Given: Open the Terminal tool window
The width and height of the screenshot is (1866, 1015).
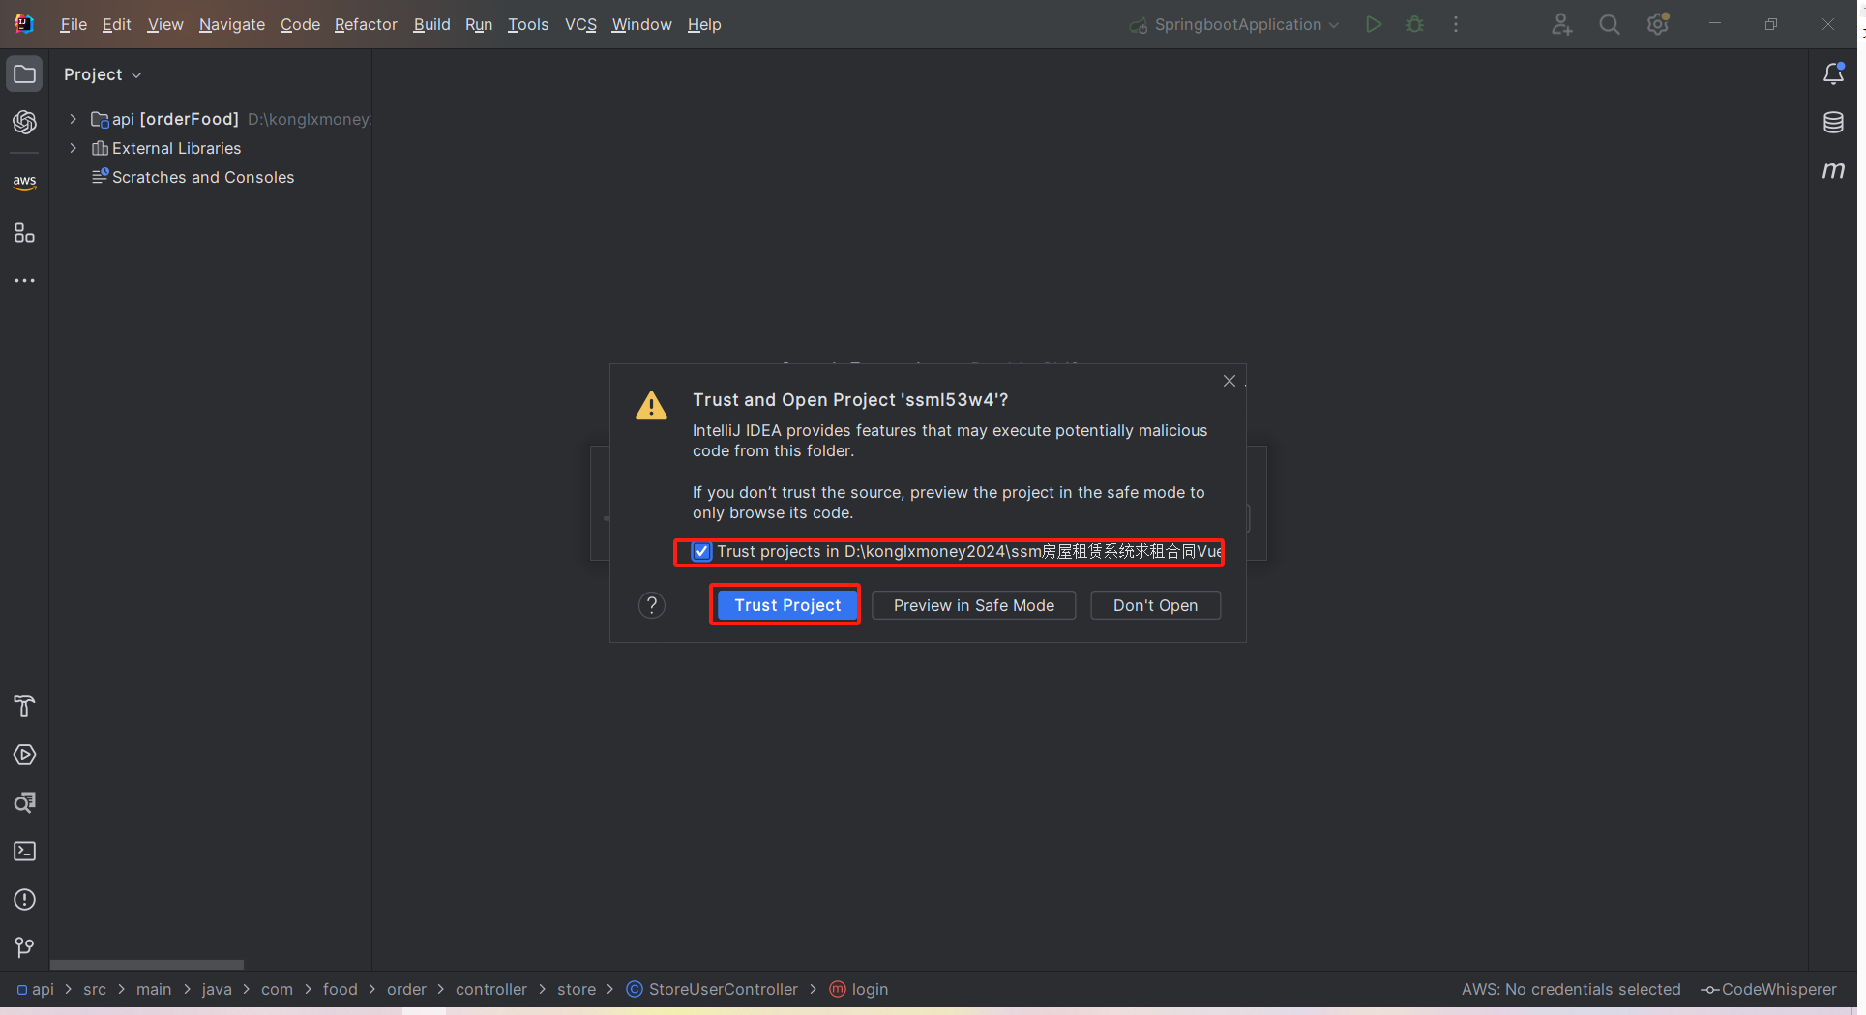Looking at the screenshot, I should click(24, 852).
